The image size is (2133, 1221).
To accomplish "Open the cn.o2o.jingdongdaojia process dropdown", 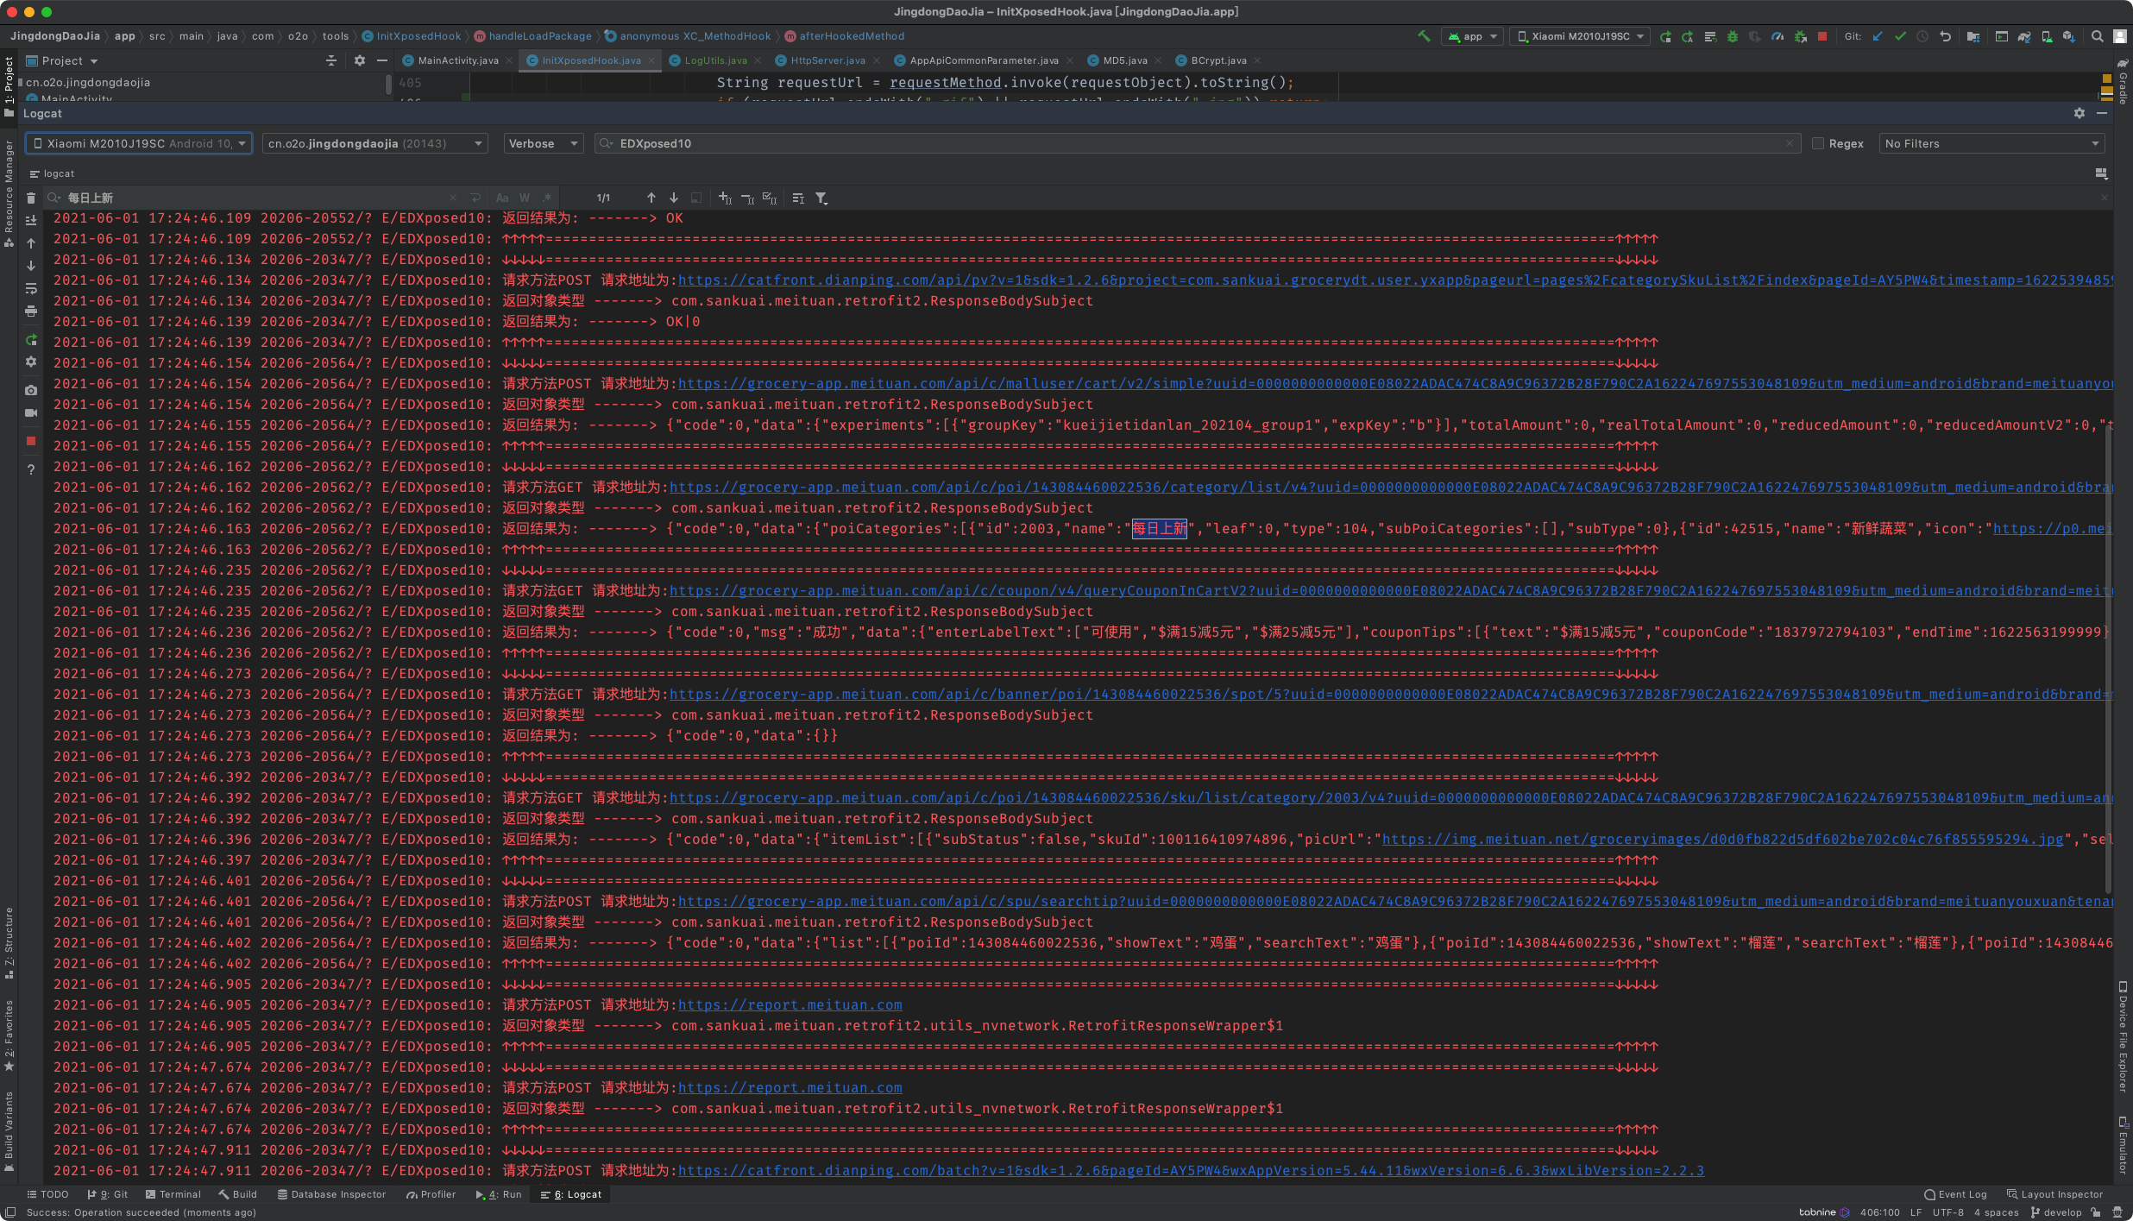I will pos(375,143).
